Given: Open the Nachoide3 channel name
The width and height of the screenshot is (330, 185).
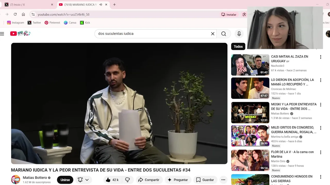Looking at the screenshot, I should 277,66.
